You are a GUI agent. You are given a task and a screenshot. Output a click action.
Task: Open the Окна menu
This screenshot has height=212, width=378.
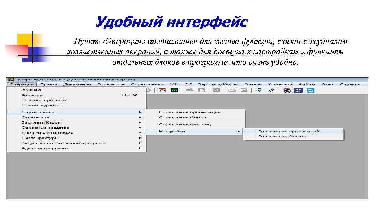[327, 84]
